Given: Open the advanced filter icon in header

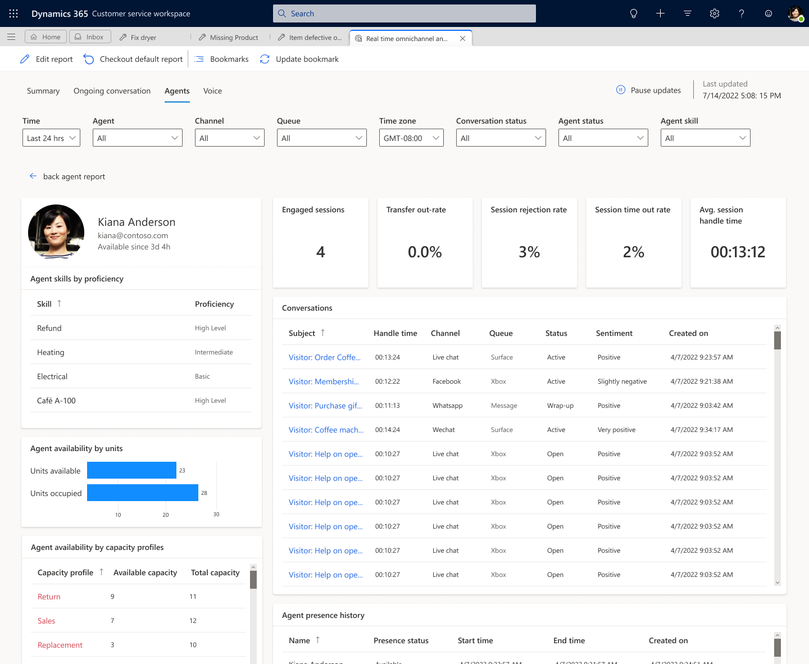Looking at the screenshot, I should (x=688, y=13).
